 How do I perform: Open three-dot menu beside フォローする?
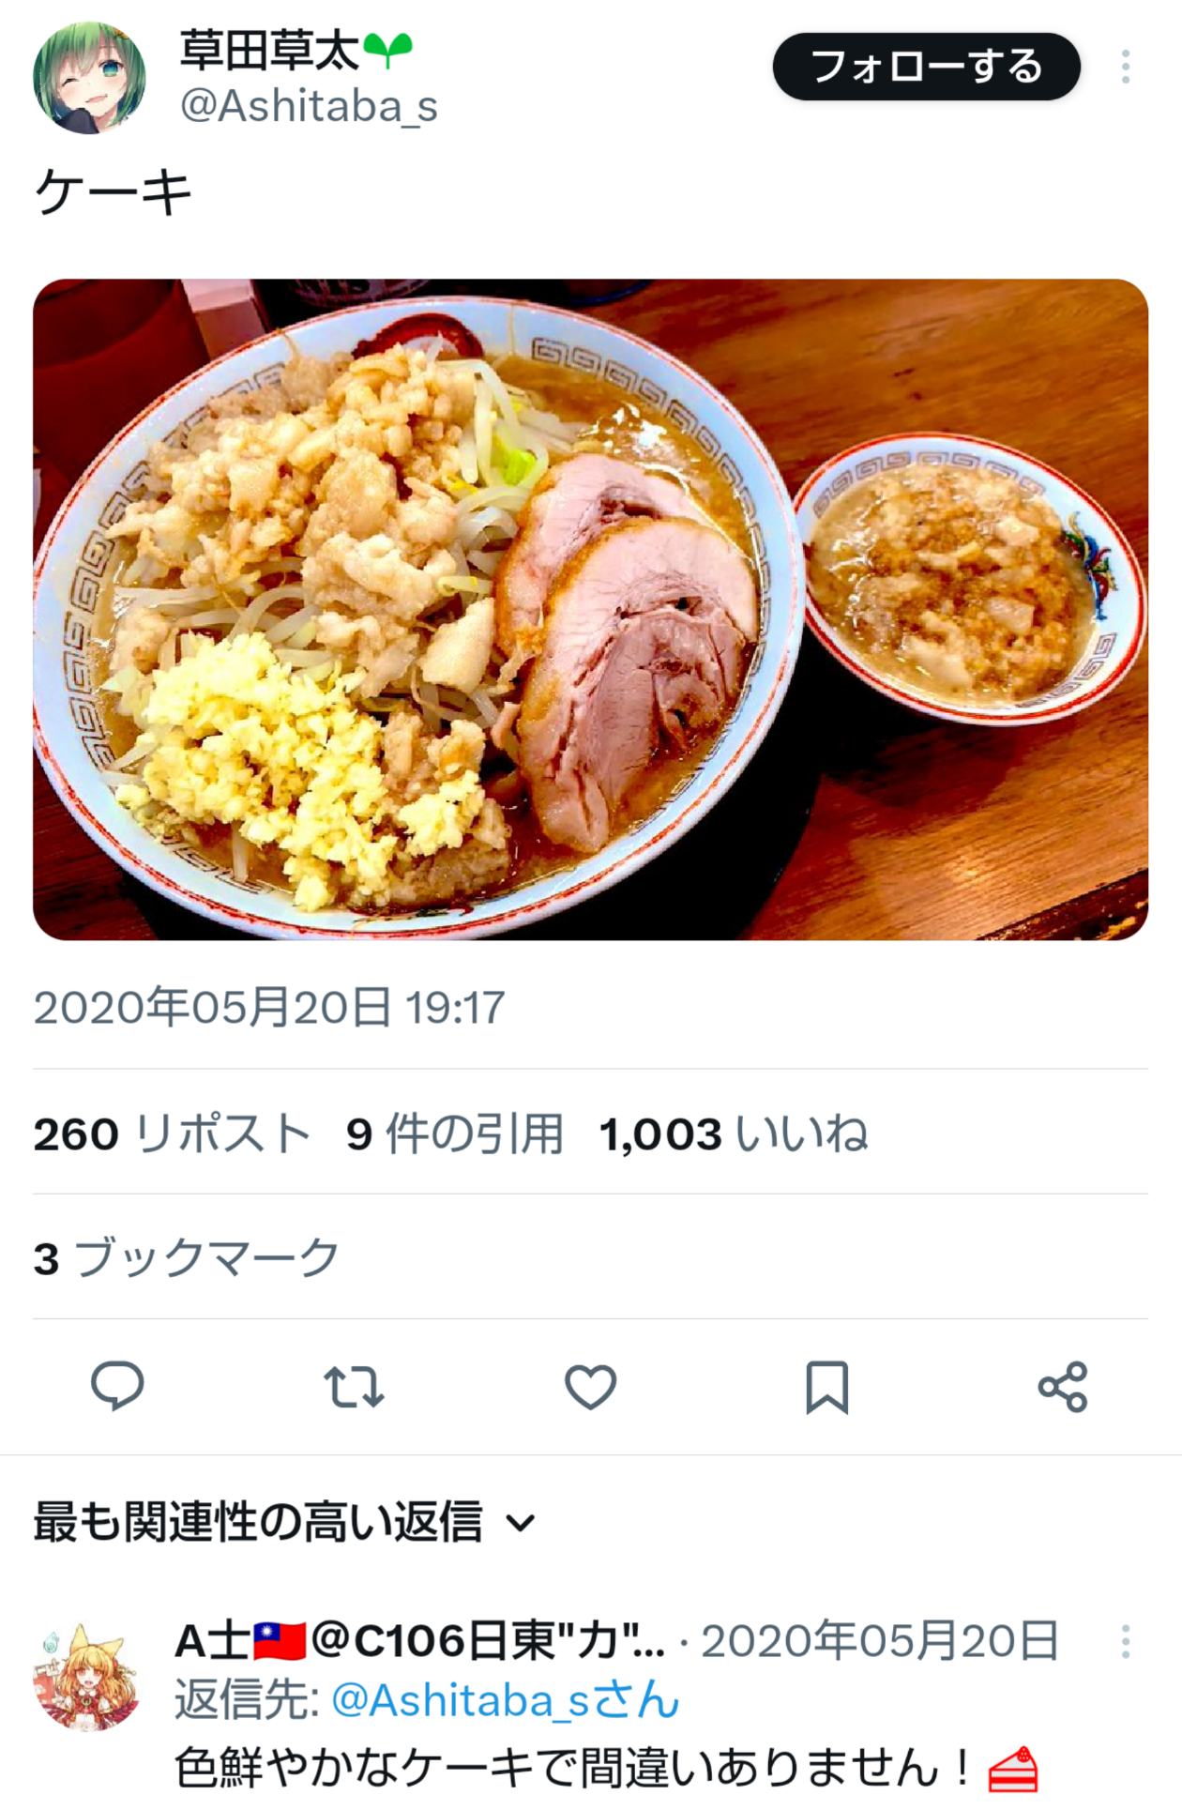[1125, 67]
